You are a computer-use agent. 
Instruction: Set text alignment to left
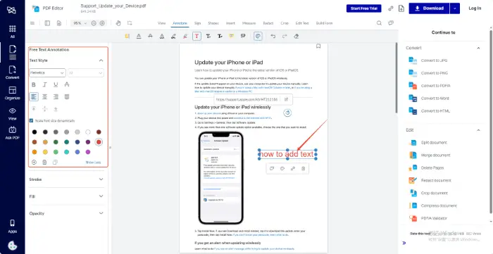click(34, 96)
